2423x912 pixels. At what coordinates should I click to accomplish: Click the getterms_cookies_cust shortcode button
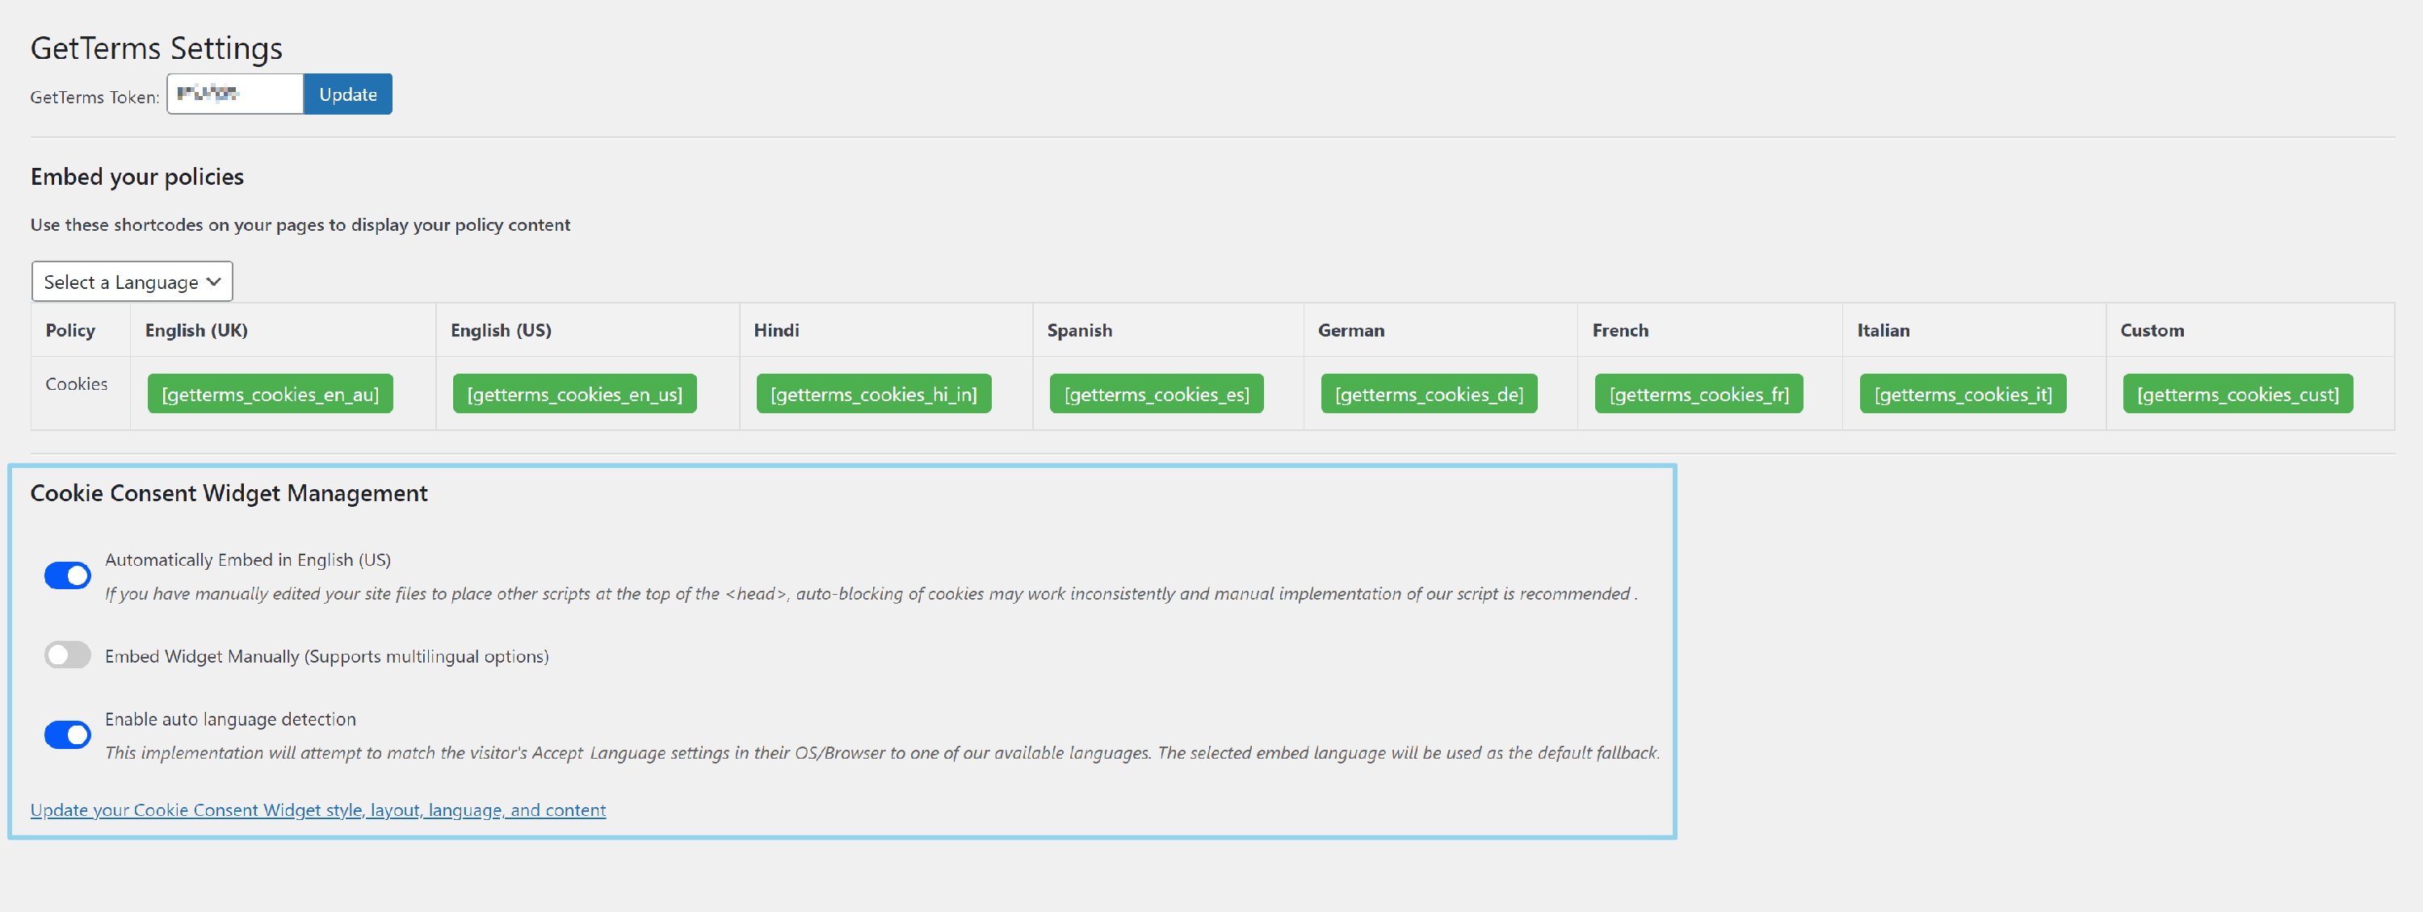tap(2236, 394)
